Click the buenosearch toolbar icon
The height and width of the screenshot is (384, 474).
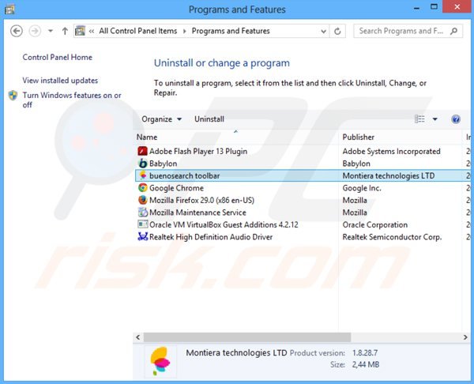142,175
